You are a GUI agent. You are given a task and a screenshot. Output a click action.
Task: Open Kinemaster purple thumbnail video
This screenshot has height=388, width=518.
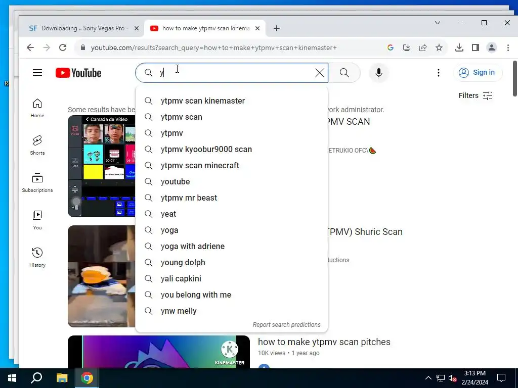coord(159,352)
